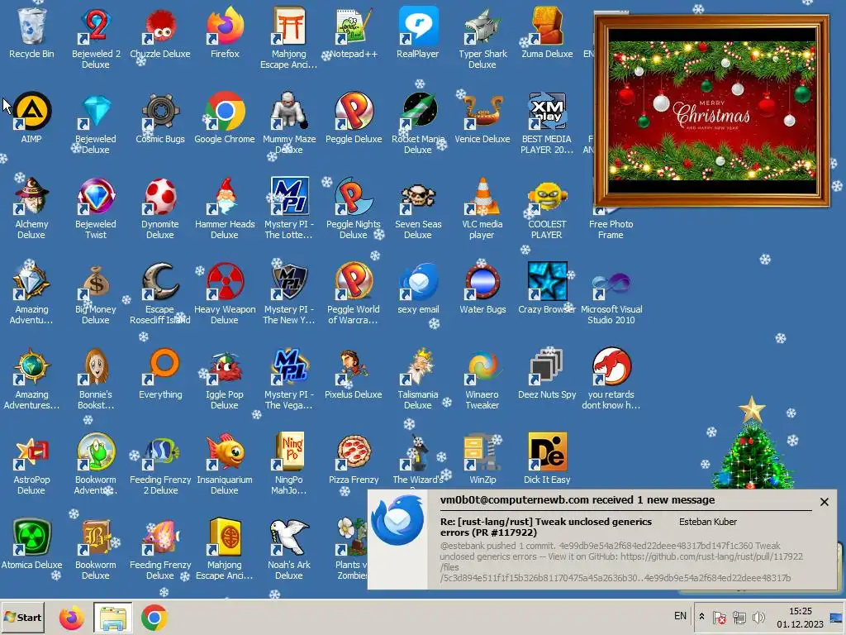Click the Windows Start button
The width and height of the screenshot is (846, 635).
[x=22, y=617]
